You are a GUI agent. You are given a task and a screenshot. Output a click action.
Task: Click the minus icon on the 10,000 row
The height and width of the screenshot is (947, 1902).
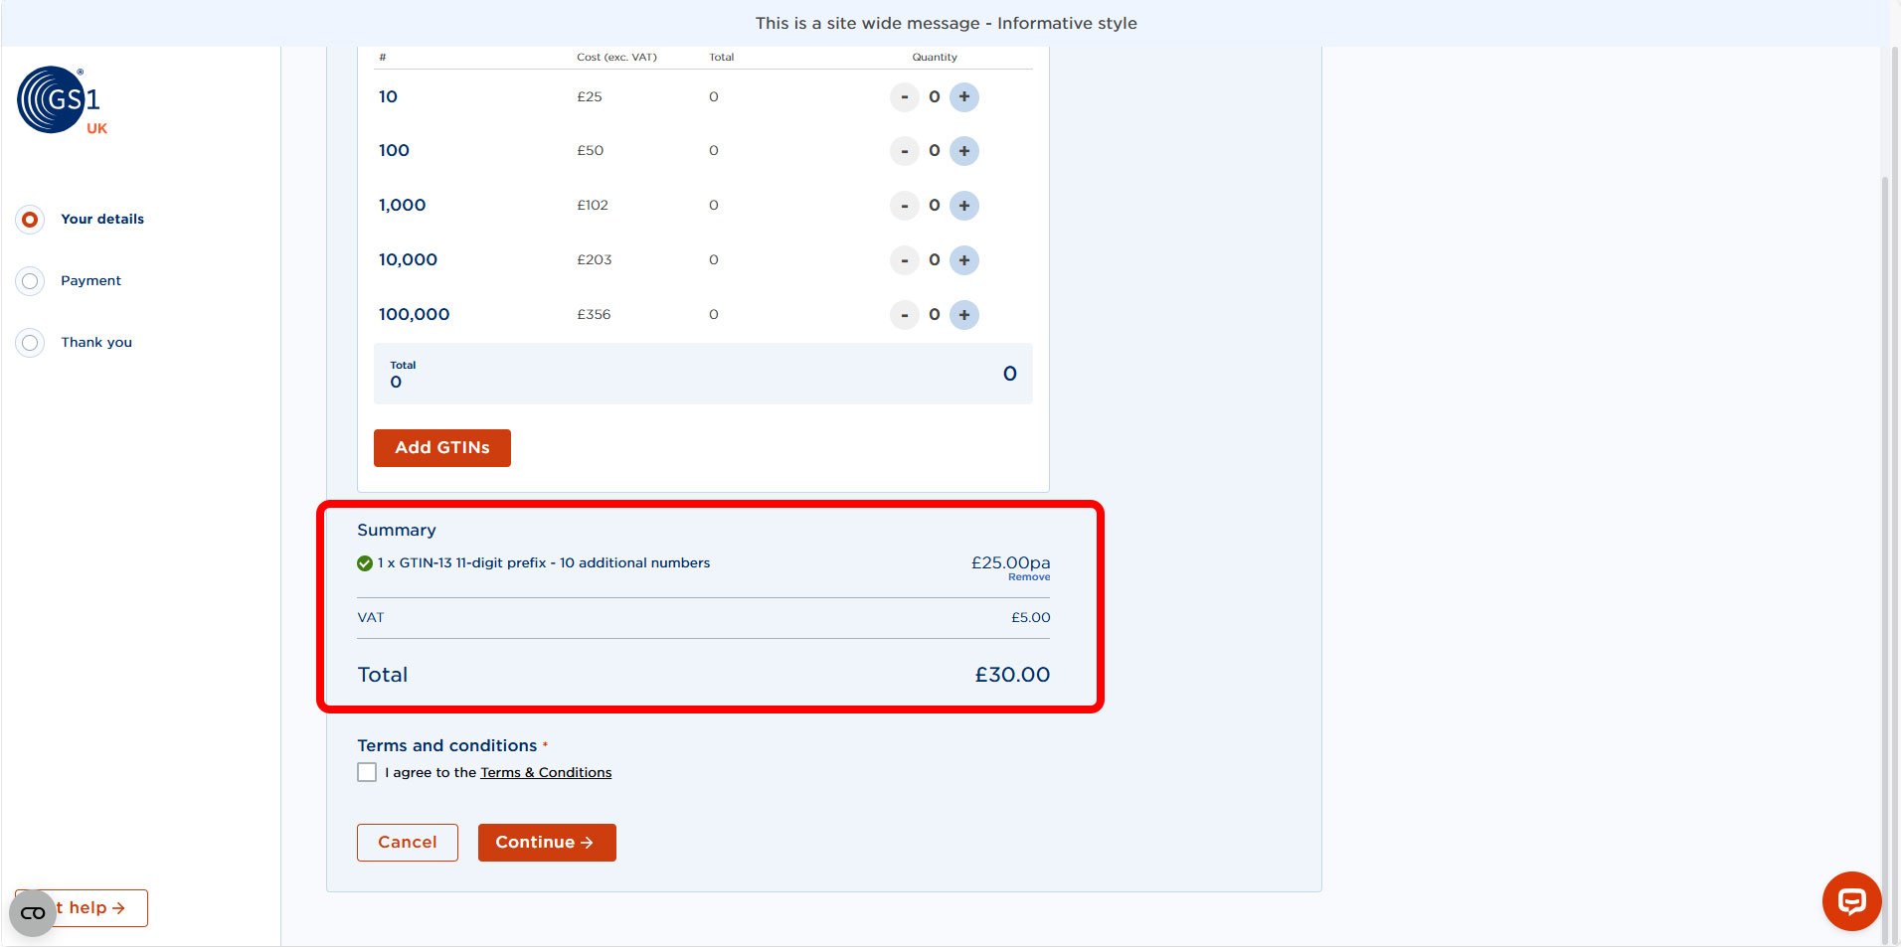[x=904, y=259]
